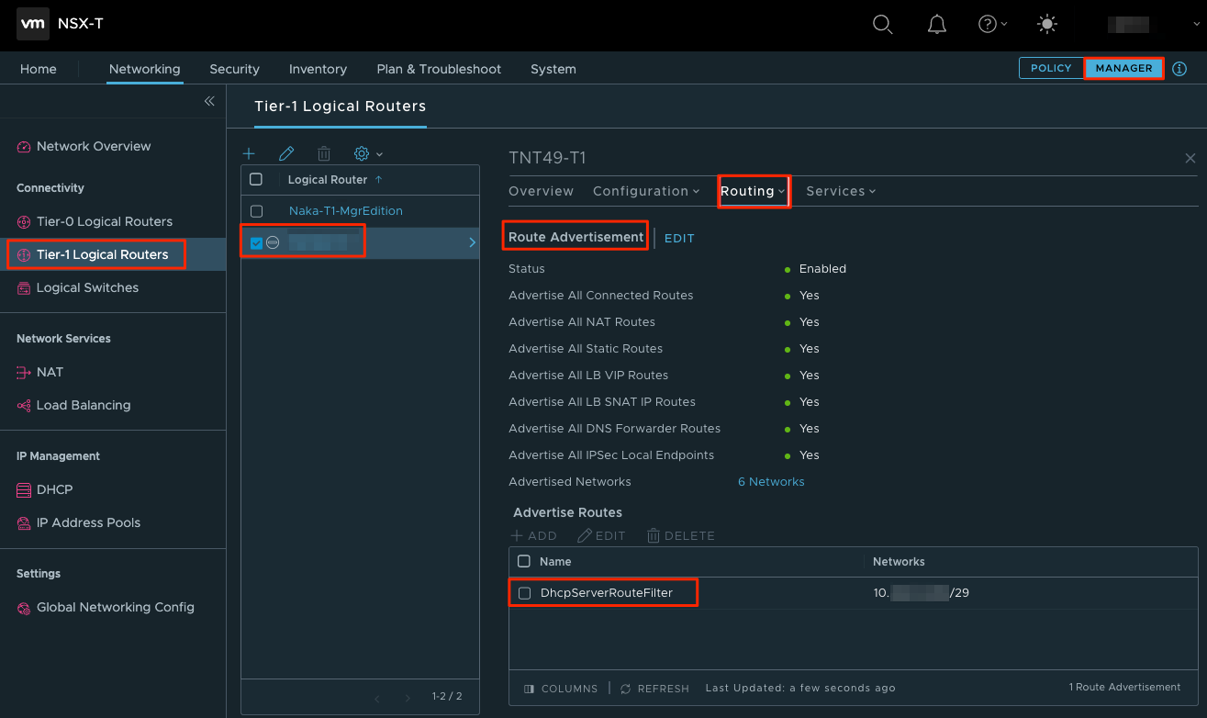Open the 6 Networks link

(x=771, y=482)
